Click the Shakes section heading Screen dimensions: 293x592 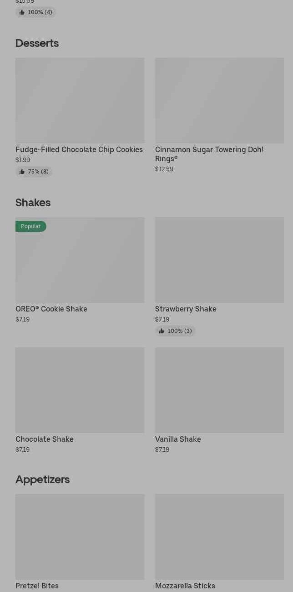[x=33, y=203]
